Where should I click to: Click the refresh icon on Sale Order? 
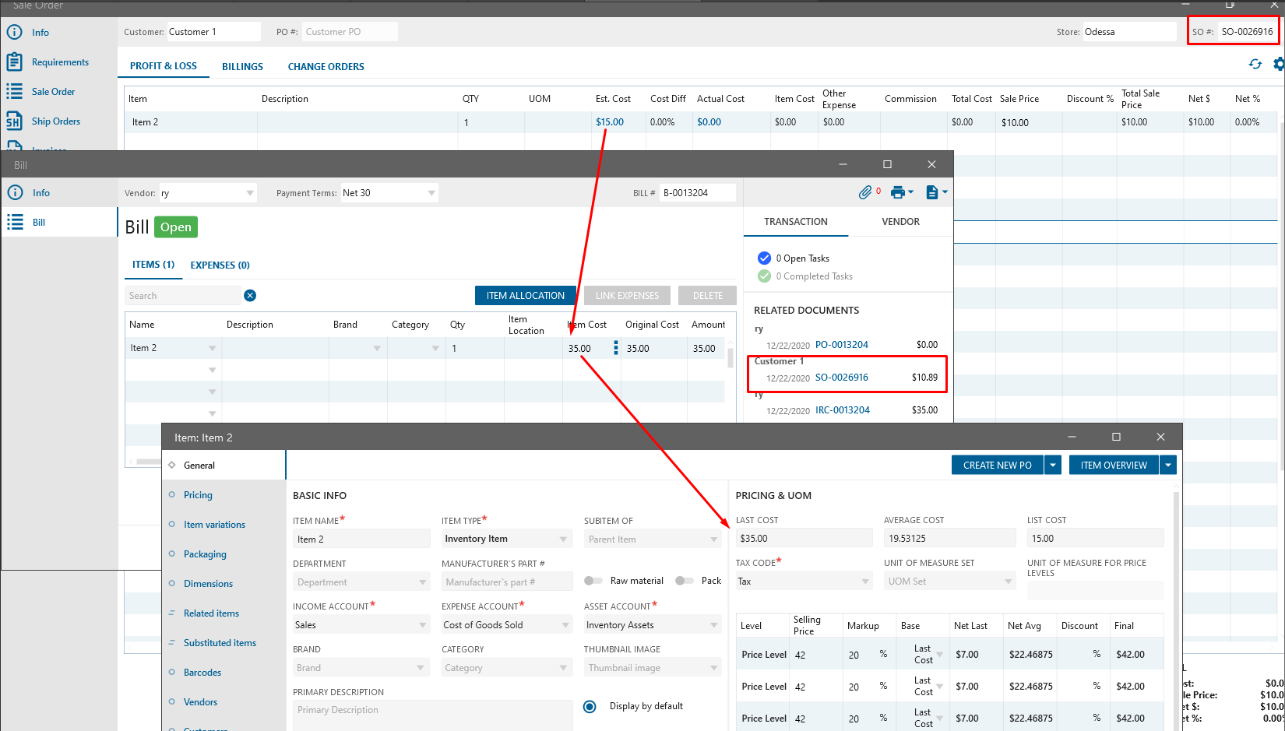tap(1255, 65)
